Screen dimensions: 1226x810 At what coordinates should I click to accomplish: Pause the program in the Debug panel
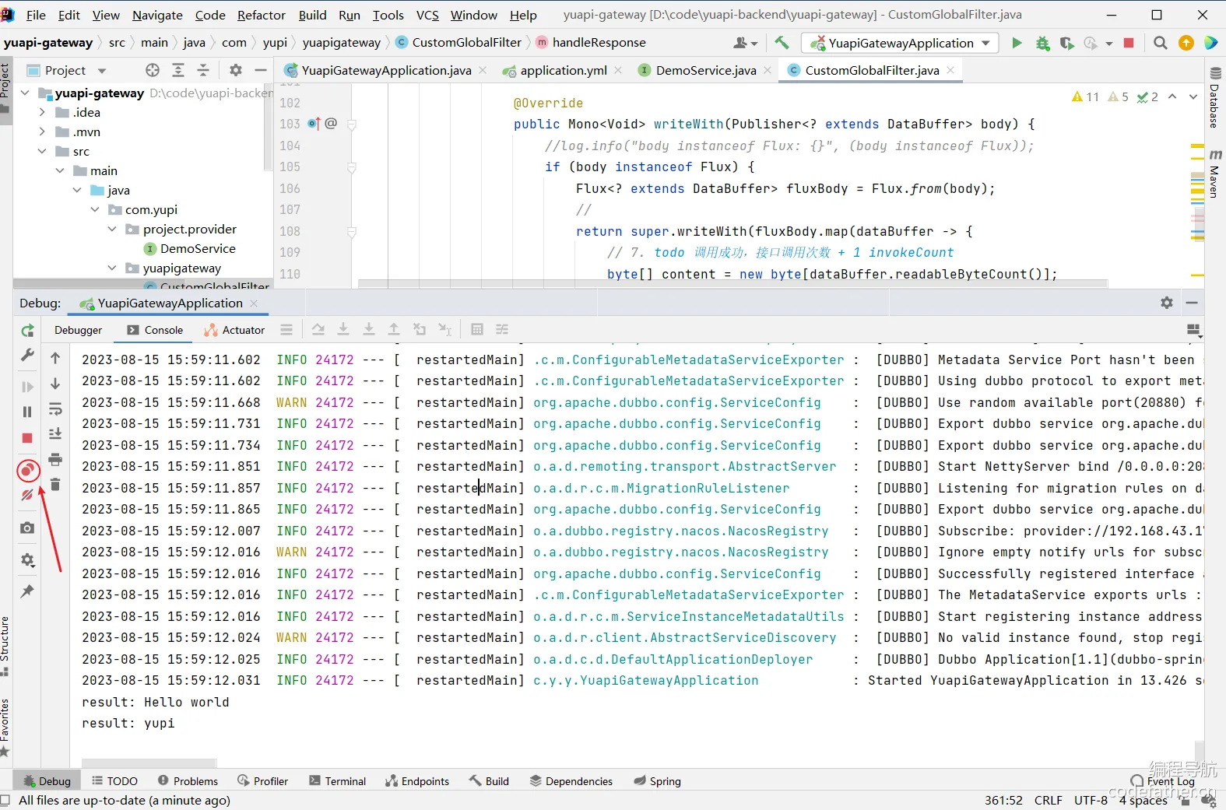click(27, 412)
